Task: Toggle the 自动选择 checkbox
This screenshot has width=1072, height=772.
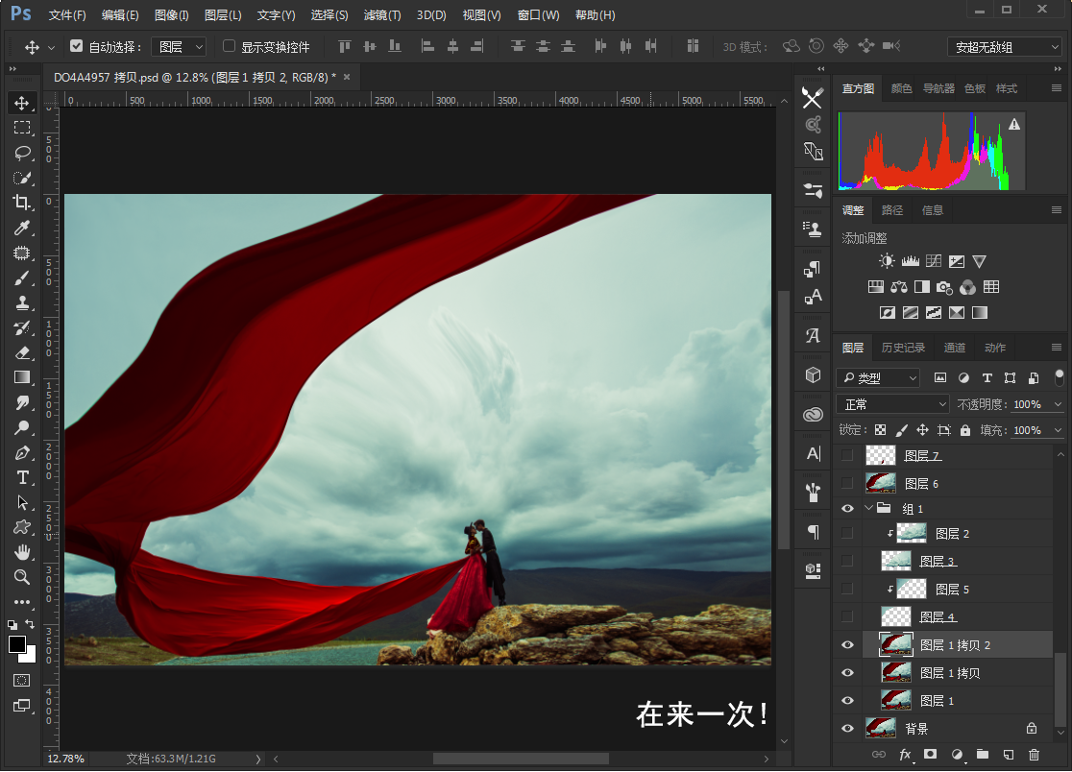Action: click(x=77, y=46)
